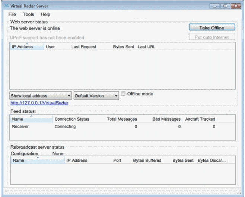The width and height of the screenshot is (245, 197).
Task: Minimize the Virtual Radar Server window
Action: click(215, 6)
